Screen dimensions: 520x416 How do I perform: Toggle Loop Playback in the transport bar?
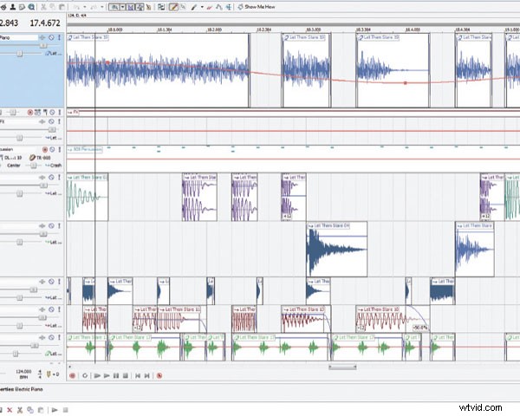(x=85, y=376)
